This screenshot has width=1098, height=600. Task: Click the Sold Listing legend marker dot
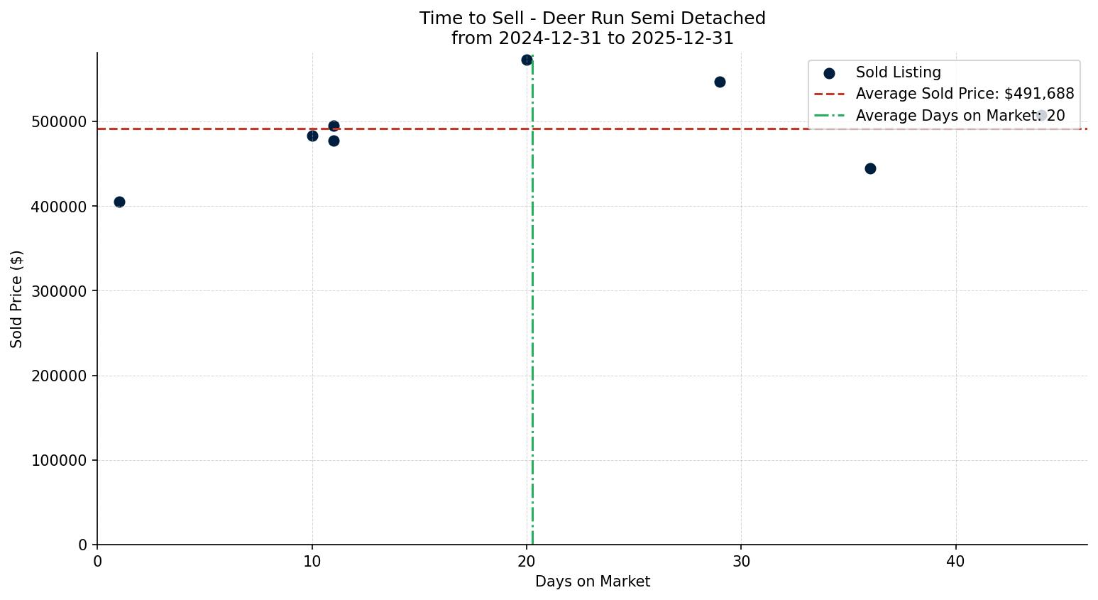[x=829, y=73]
